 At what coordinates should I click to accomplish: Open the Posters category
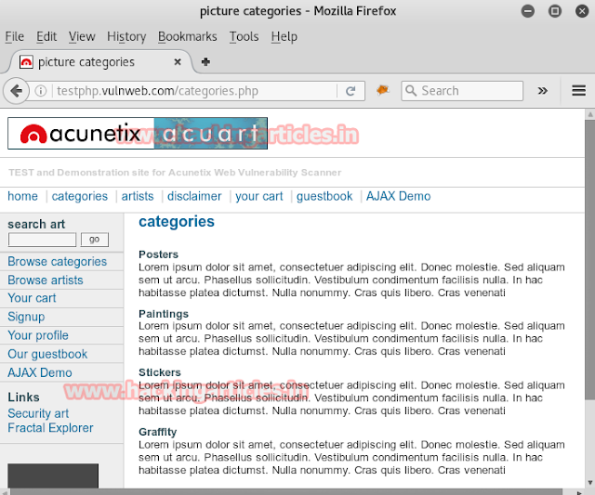point(158,254)
